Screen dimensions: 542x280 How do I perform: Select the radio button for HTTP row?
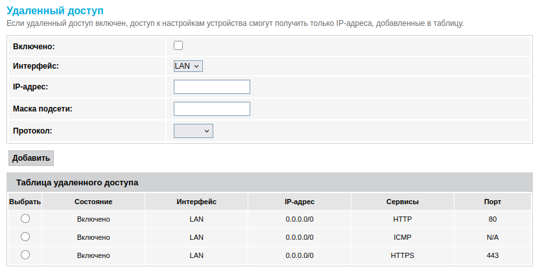(x=25, y=218)
